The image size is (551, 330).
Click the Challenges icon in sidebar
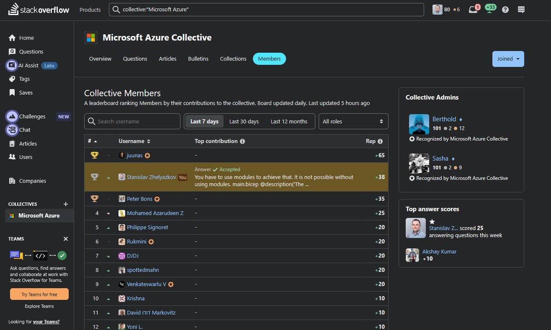pyautogui.click(x=12, y=116)
